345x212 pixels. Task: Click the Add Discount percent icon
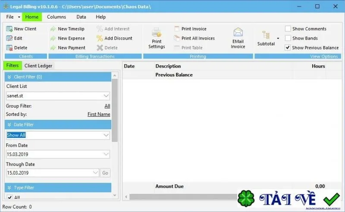[x=100, y=38]
